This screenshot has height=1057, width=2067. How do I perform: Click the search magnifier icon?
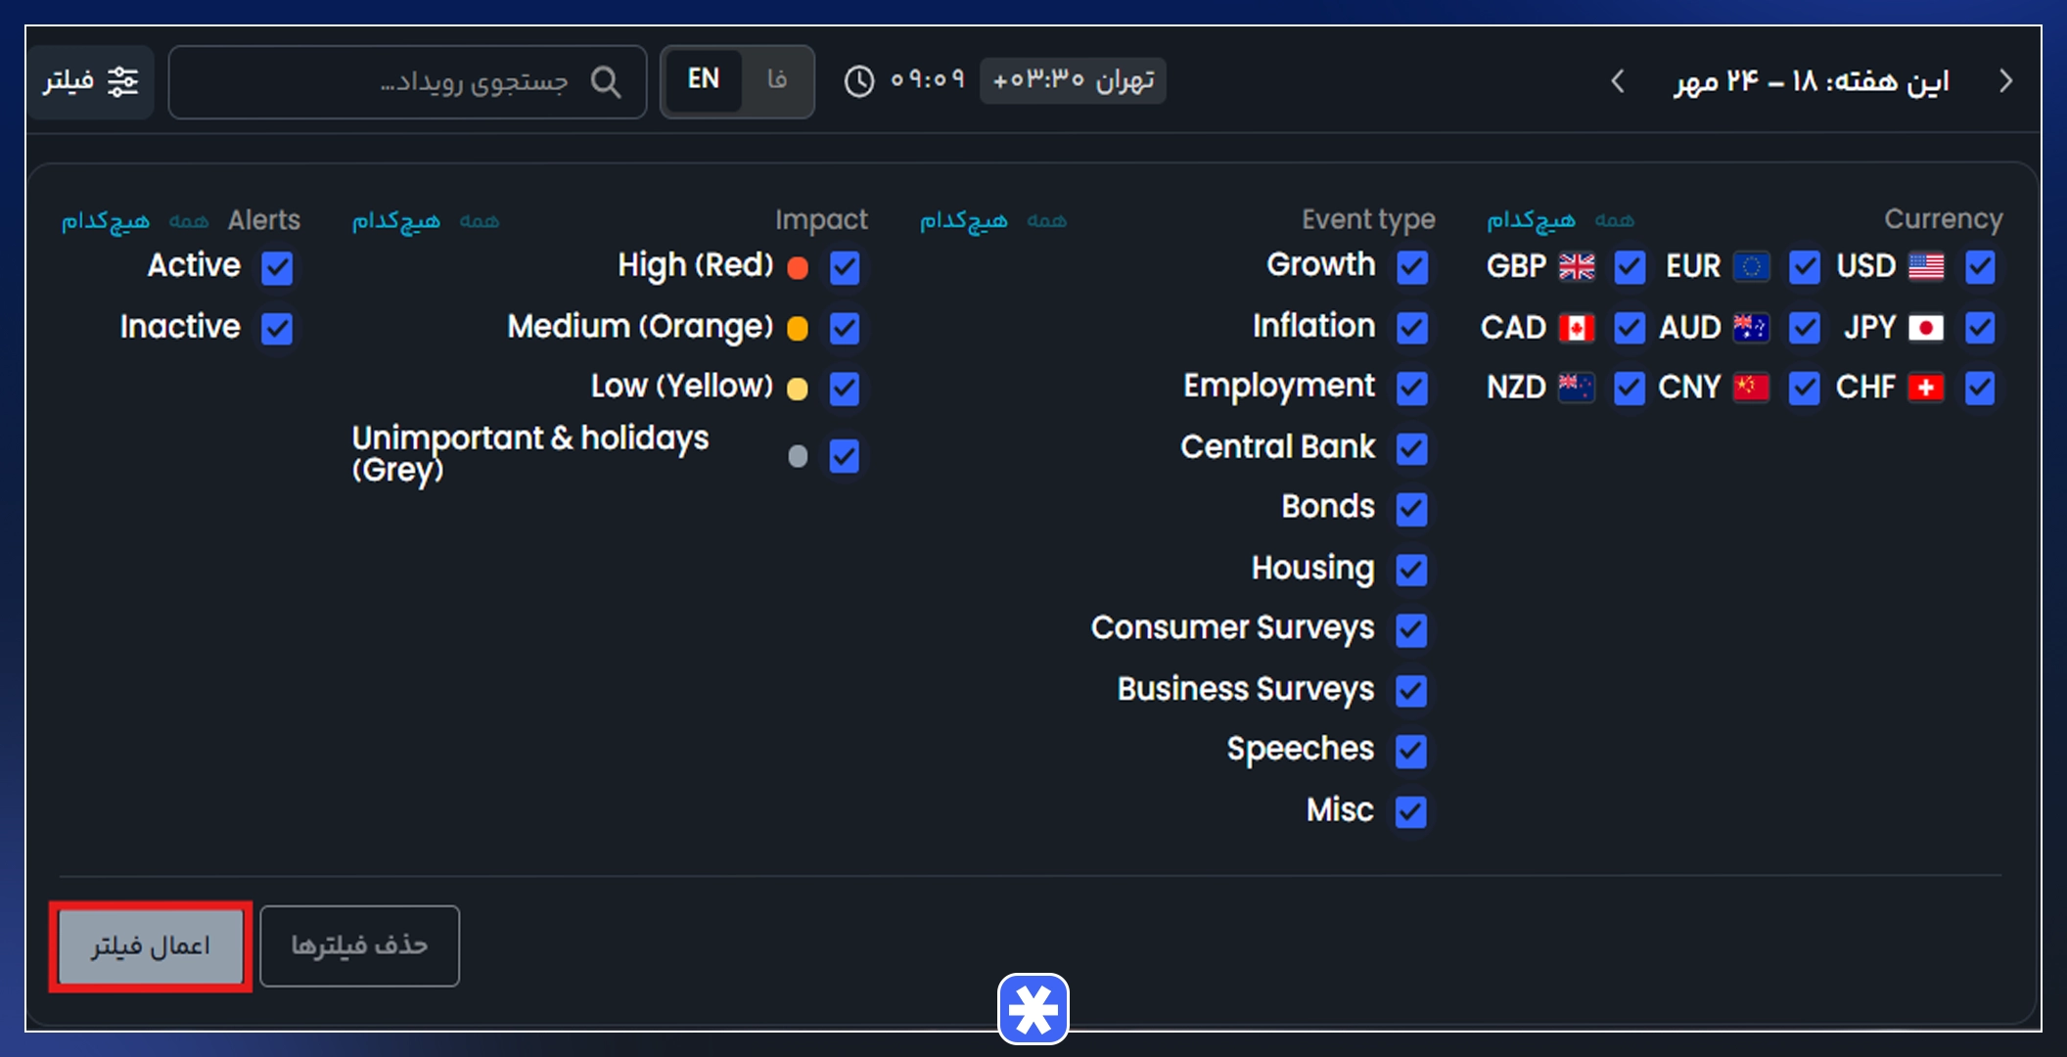pos(606,82)
